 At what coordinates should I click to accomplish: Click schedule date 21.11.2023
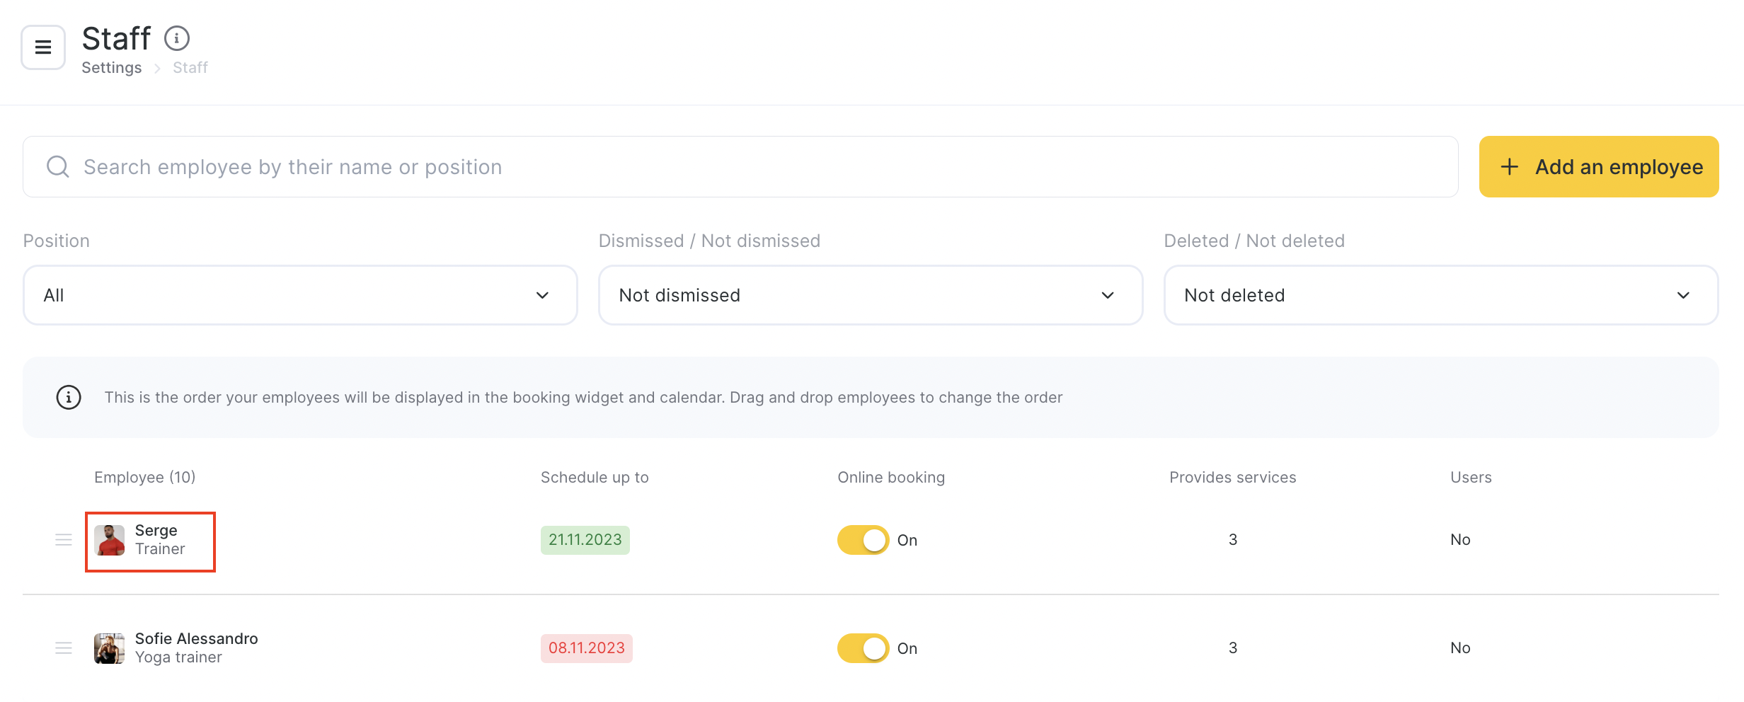(x=585, y=540)
